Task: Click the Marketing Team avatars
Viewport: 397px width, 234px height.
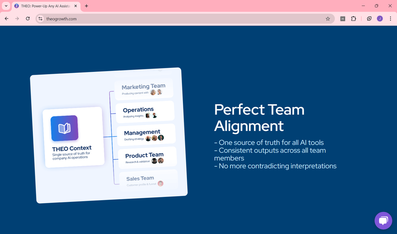Action: pyautogui.click(x=156, y=92)
